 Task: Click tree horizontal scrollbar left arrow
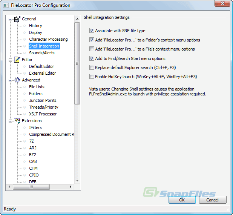click(x=9, y=187)
